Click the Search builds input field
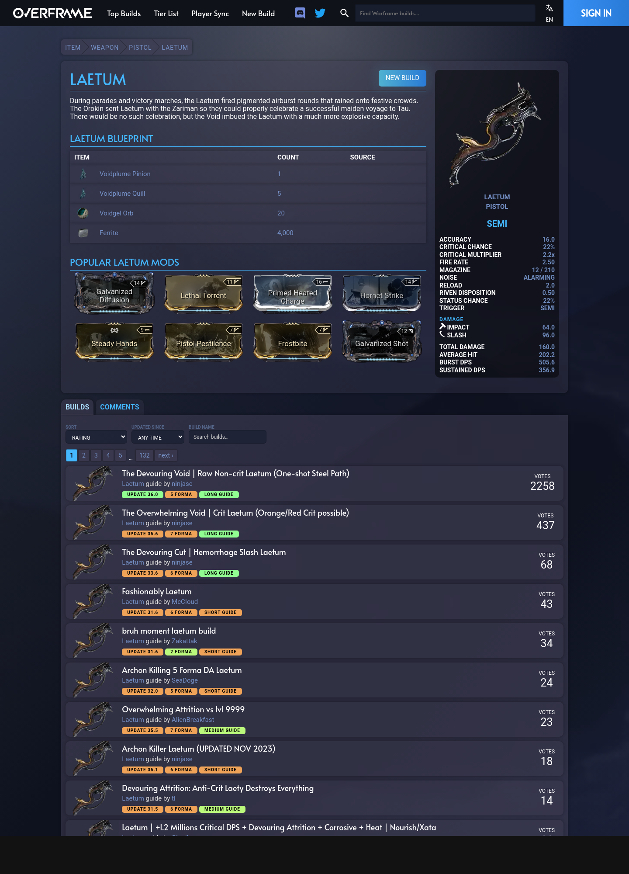This screenshot has width=629, height=874. (227, 437)
